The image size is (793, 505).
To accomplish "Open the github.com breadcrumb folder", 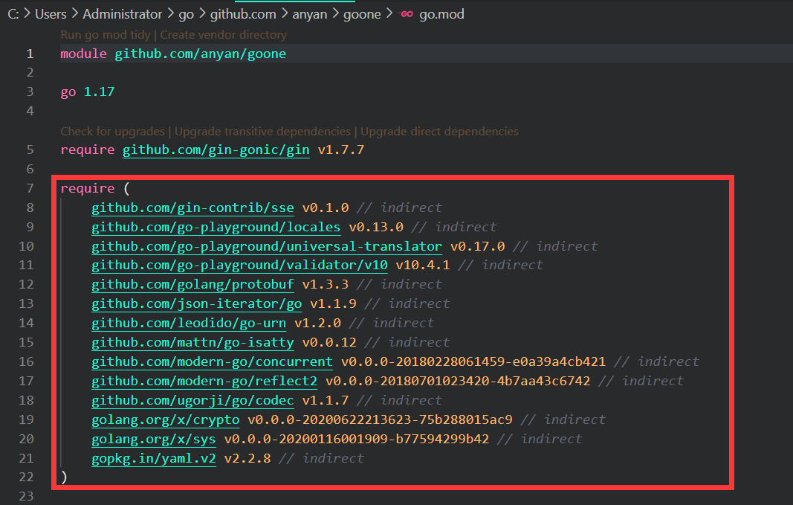I will (x=243, y=14).
